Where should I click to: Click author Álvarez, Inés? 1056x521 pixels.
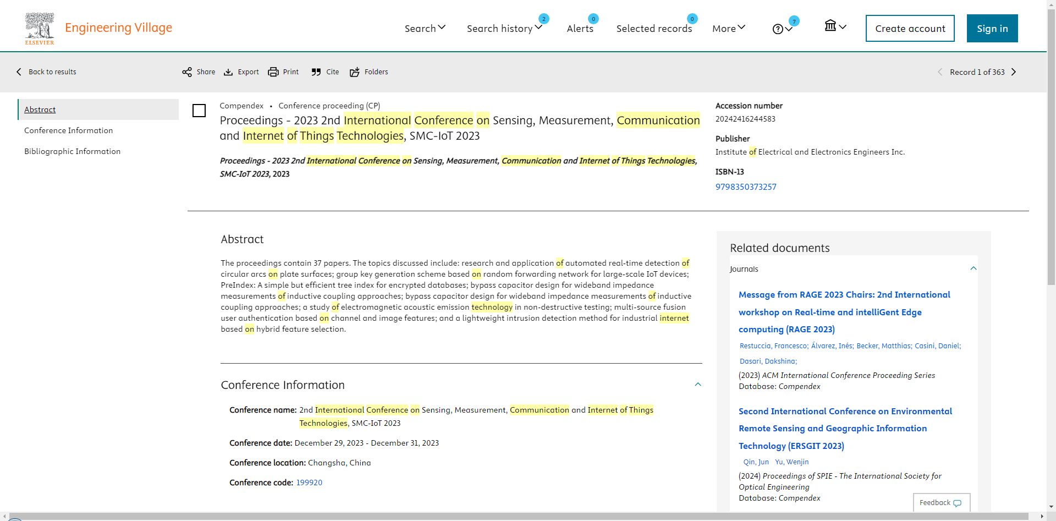pos(832,346)
